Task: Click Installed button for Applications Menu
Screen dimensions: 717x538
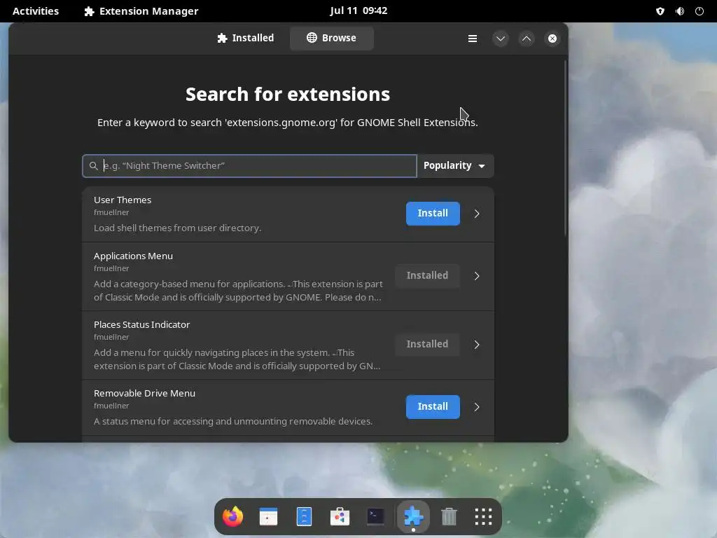Action: click(x=427, y=275)
